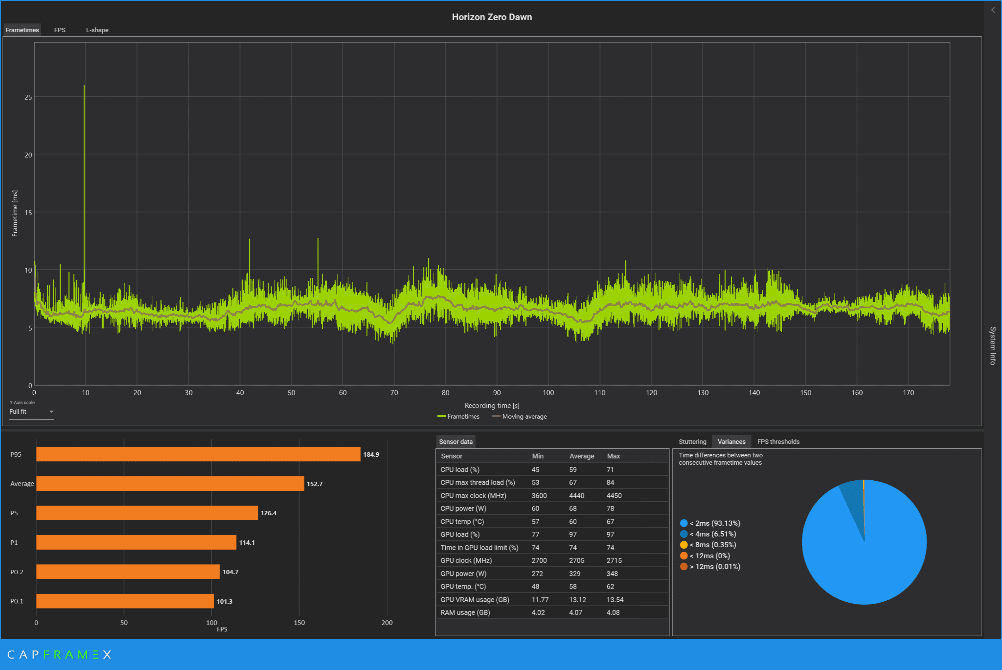Click the 126.4 value label

tap(268, 513)
